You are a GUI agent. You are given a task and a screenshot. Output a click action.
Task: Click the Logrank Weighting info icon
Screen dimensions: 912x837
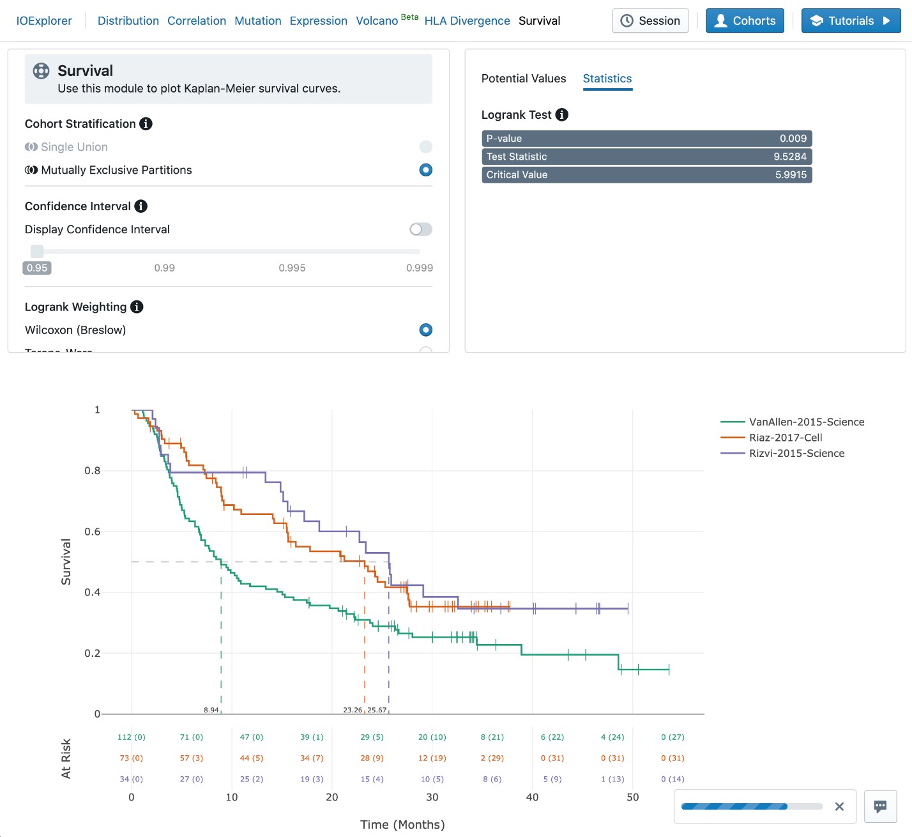click(x=137, y=307)
